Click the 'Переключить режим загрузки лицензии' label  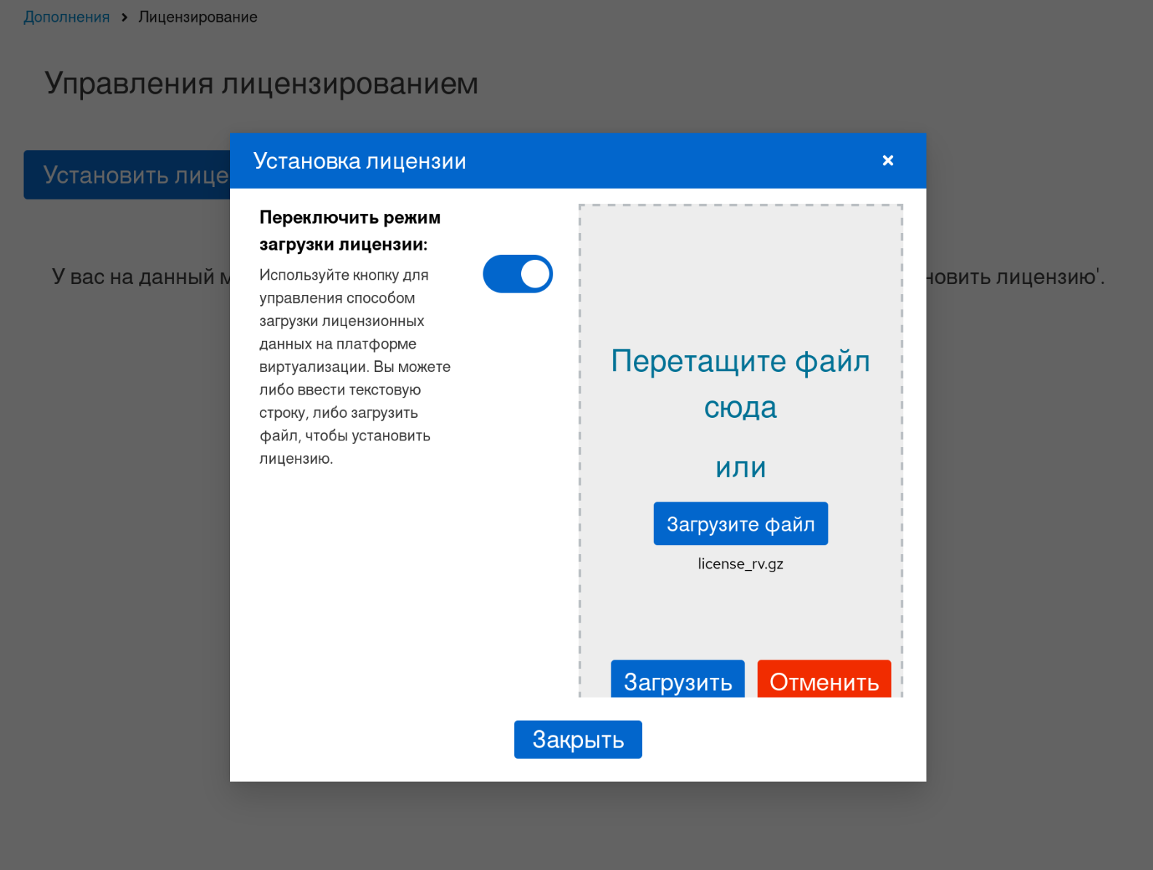(349, 230)
